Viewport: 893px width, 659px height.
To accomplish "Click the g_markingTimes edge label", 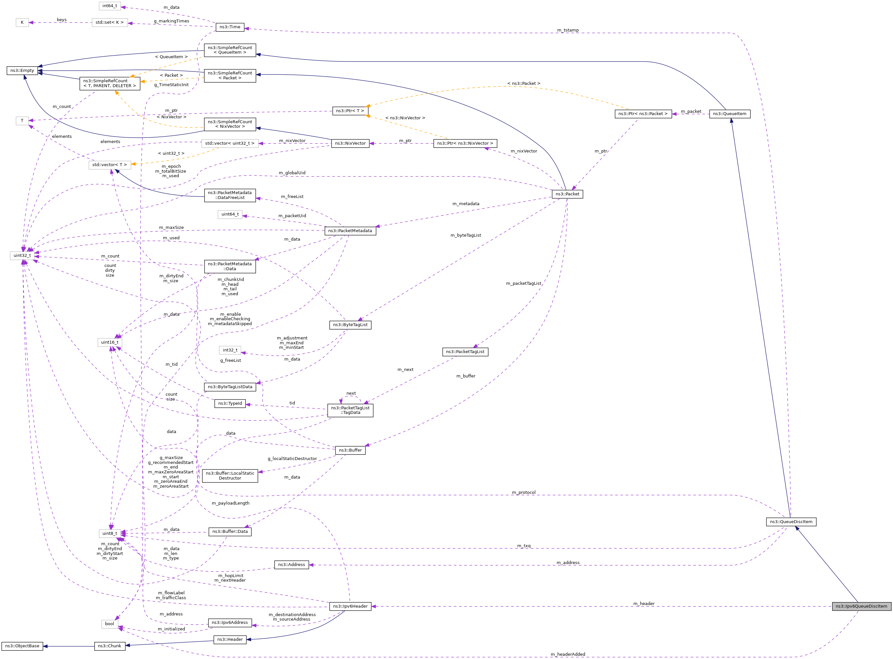I will (x=171, y=21).
